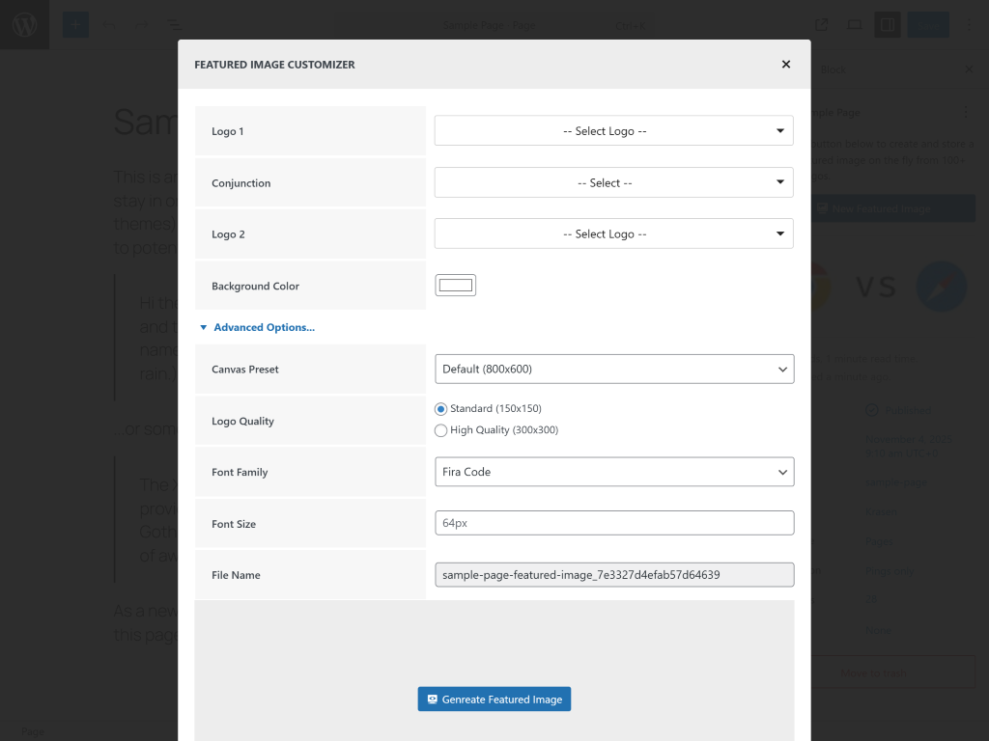
Task: Close the Featured Image Customizer dialog
Action: [x=785, y=65]
